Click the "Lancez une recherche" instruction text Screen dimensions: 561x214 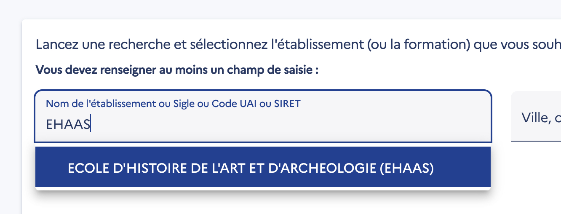click(295, 44)
